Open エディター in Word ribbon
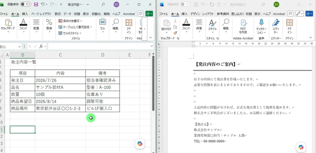This screenshot has width=316, height=153. [x=276, y=26]
